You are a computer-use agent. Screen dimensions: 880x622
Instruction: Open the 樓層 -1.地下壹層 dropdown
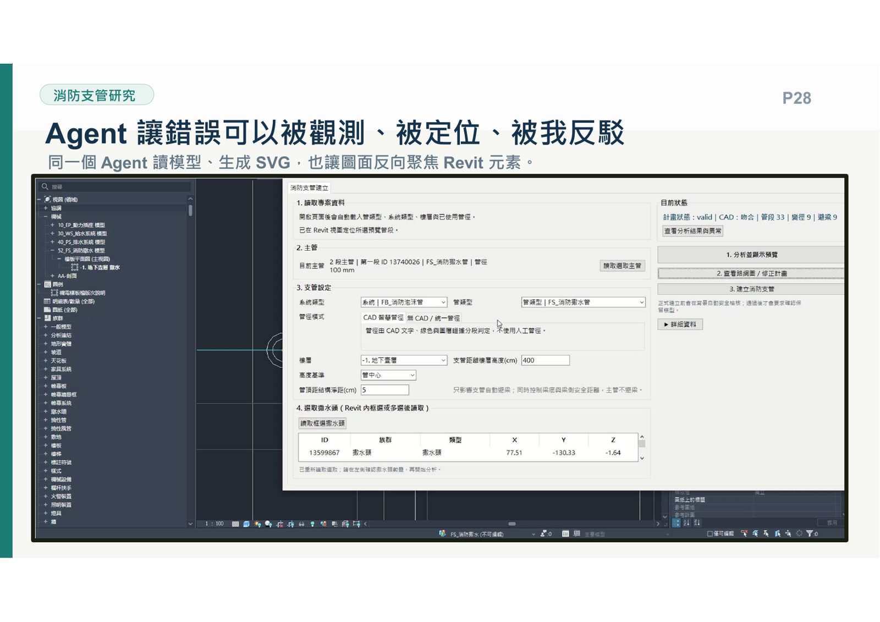point(404,360)
